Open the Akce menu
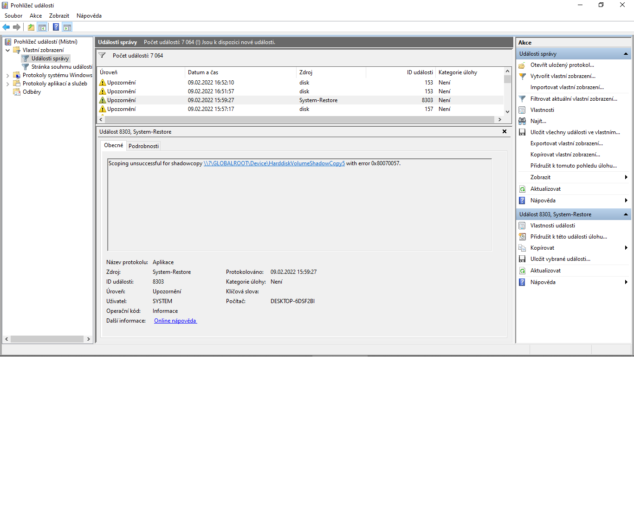This screenshot has height=505, width=634. pyautogui.click(x=36, y=16)
